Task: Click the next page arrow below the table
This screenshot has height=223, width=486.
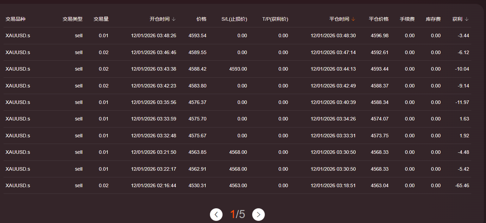Action: click(x=258, y=214)
